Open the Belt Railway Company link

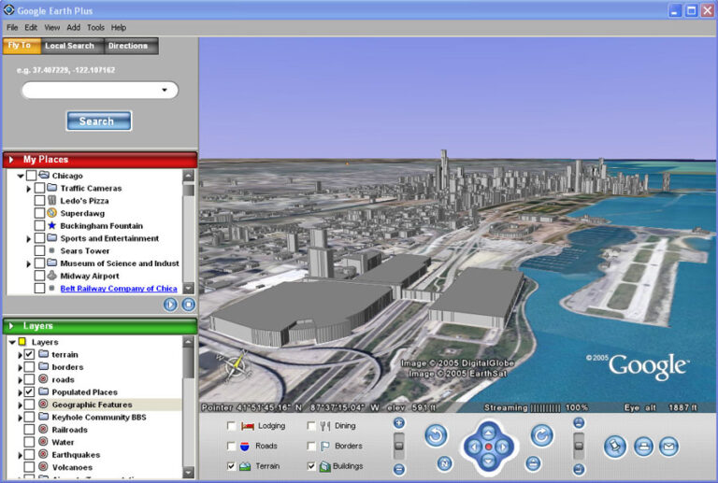coord(119,289)
